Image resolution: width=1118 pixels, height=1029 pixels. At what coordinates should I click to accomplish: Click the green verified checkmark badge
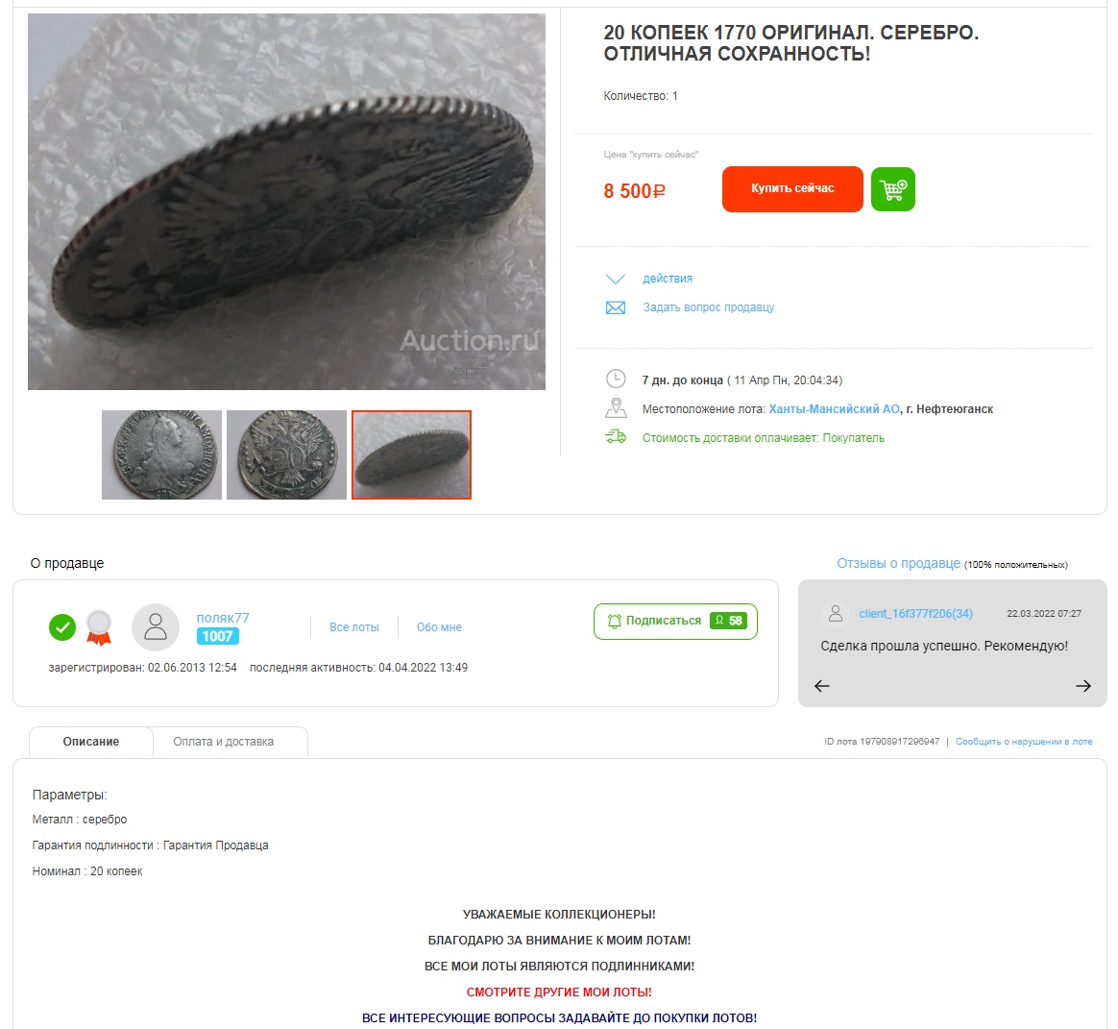[x=62, y=627]
